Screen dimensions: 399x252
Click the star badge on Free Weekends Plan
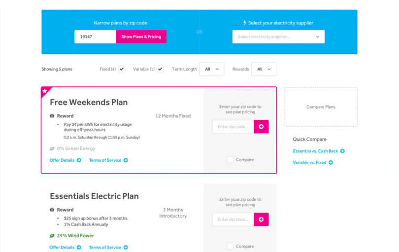[x=45, y=91]
